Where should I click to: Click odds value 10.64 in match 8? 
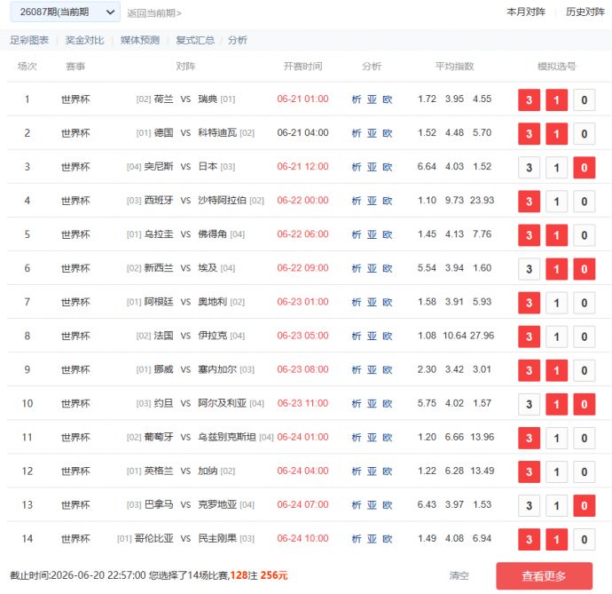coord(454,336)
